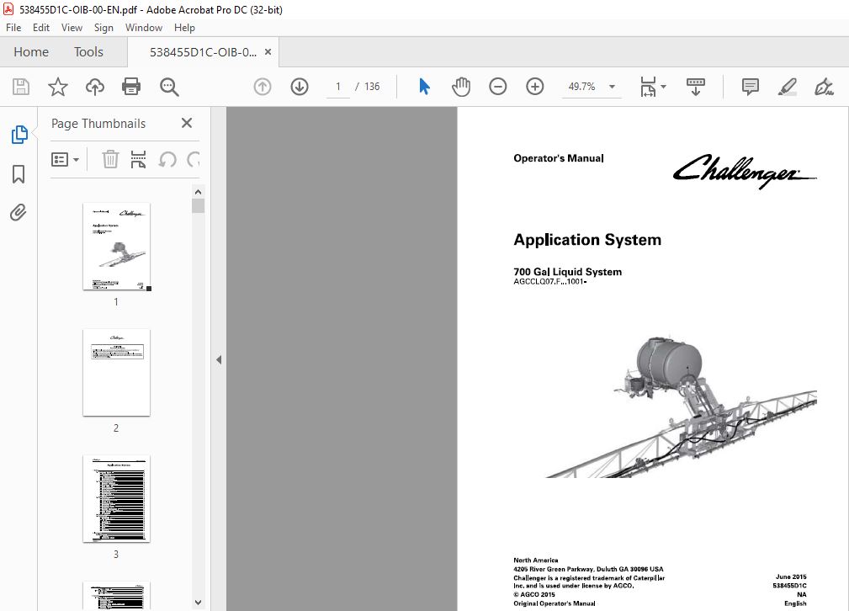Zoom out with the minus icon

point(497,87)
